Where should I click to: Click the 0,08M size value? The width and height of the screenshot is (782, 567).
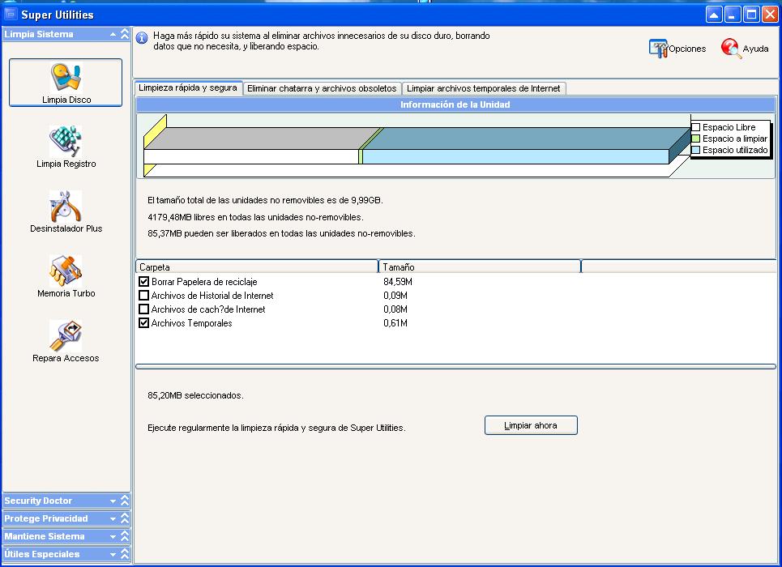(395, 309)
